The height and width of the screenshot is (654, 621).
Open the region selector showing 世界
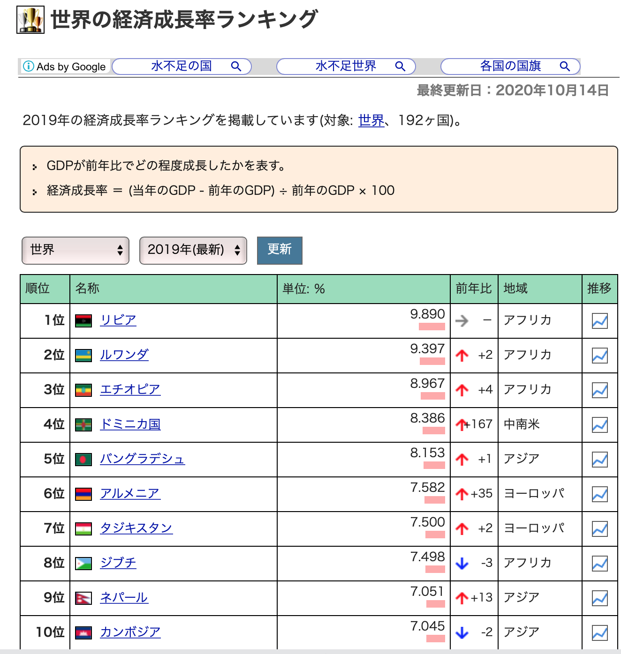[75, 251]
